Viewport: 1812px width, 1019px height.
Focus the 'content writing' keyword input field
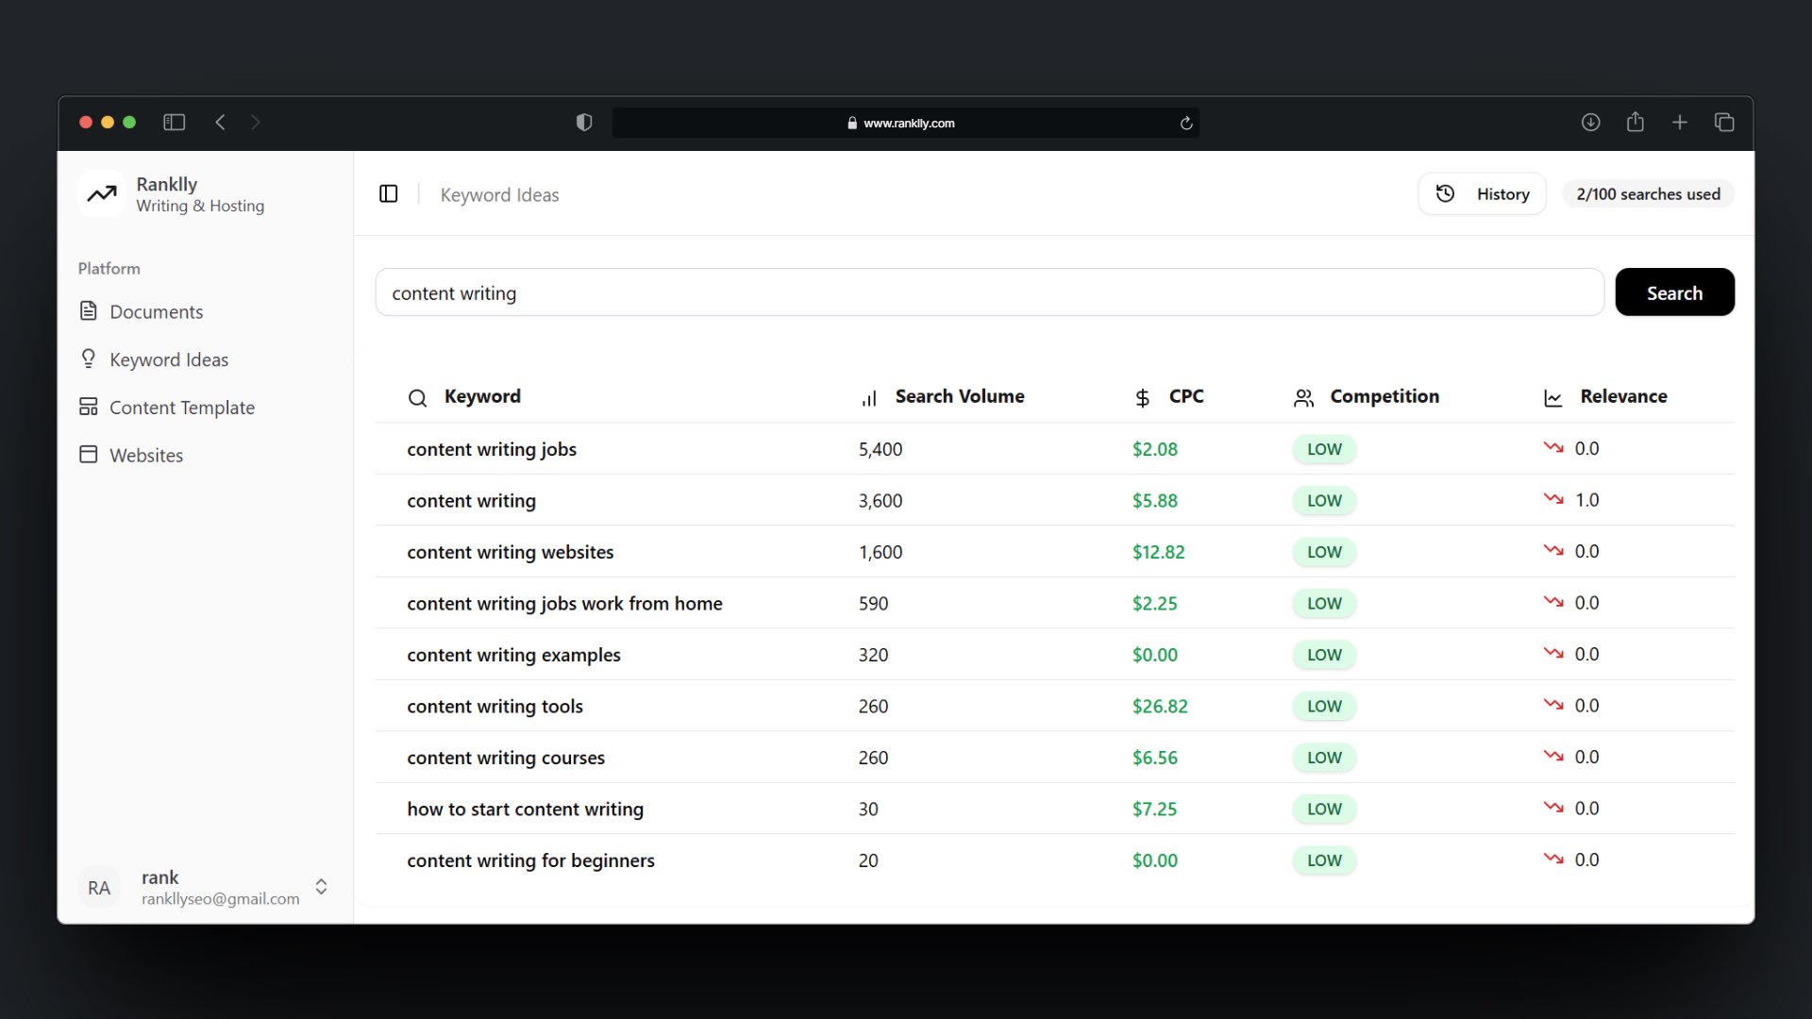[989, 292]
